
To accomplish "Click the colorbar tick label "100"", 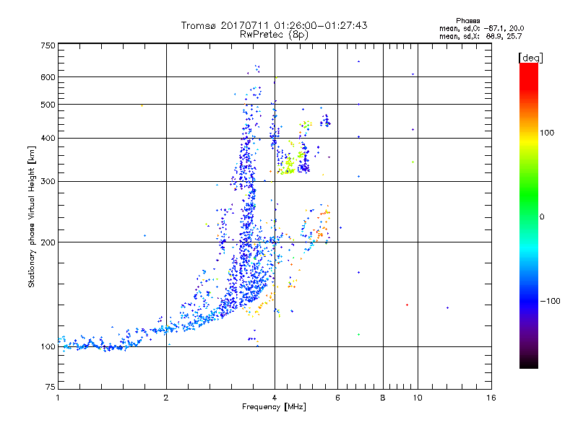I will tap(547, 133).
